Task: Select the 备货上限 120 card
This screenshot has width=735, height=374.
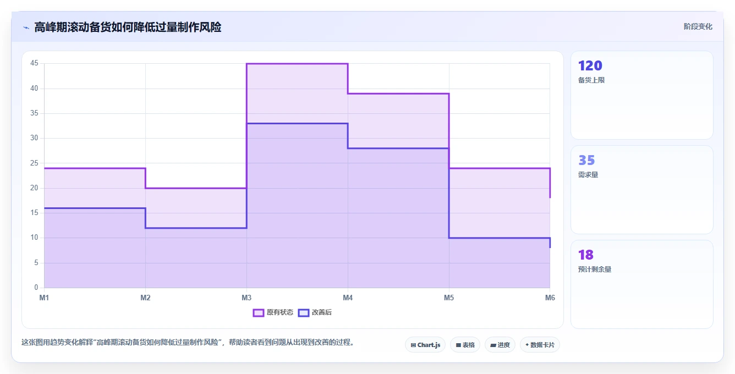Action: point(642,95)
